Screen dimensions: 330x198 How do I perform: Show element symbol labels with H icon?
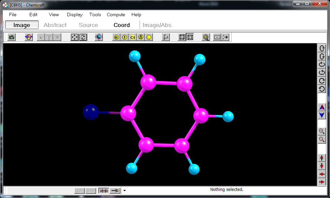116,37
